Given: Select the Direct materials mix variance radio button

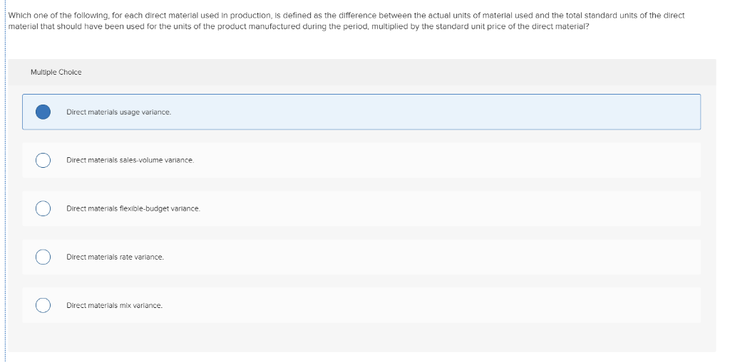Looking at the screenshot, I should pos(43,305).
